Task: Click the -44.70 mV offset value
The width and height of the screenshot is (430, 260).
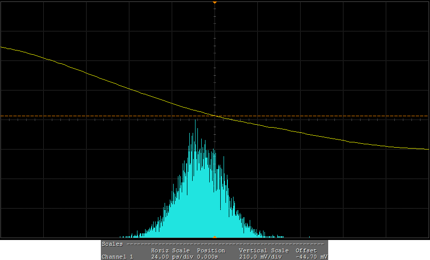Action: click(311, 257)
